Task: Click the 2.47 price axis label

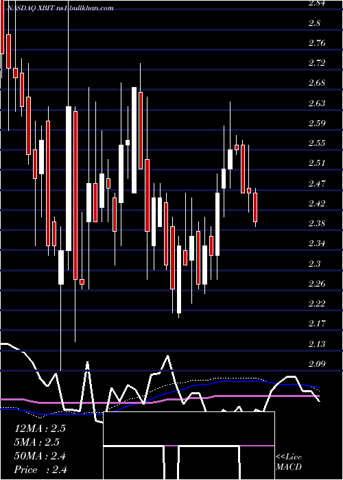Action: pos(317,184)
